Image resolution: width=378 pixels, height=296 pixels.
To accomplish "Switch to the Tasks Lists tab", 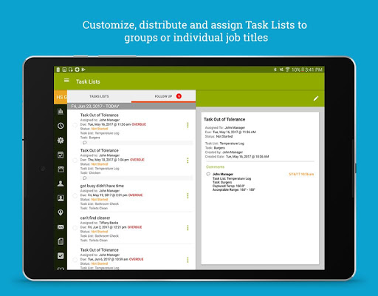I will (99, 96).
